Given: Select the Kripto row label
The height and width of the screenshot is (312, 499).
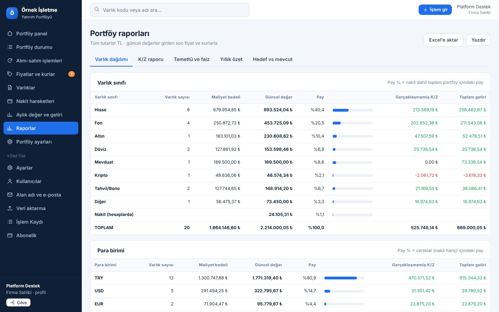Looking at the screenshot, I should [x=101, y=175].
